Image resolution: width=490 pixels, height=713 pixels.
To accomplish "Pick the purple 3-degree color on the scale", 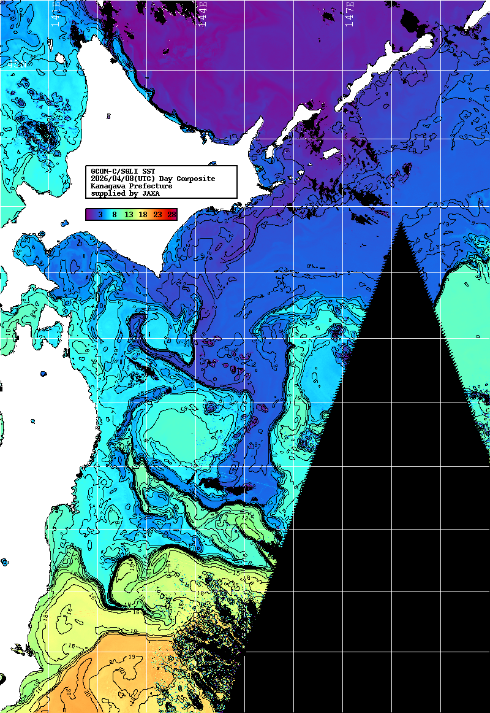I will [x=99, y=215].
